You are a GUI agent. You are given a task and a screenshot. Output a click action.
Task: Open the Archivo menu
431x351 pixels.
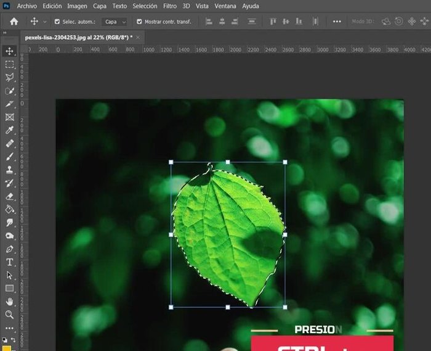[x=27, y=6]
